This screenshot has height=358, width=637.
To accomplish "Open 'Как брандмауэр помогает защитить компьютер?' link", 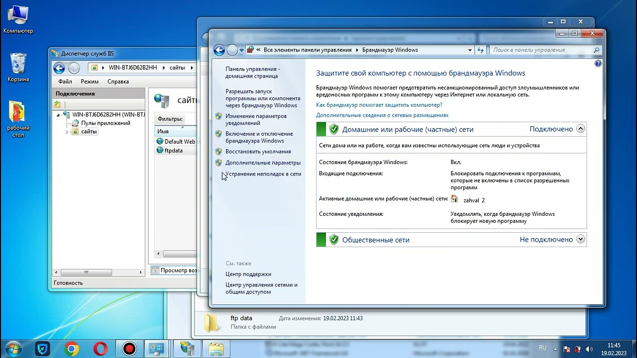I will 379,105.
